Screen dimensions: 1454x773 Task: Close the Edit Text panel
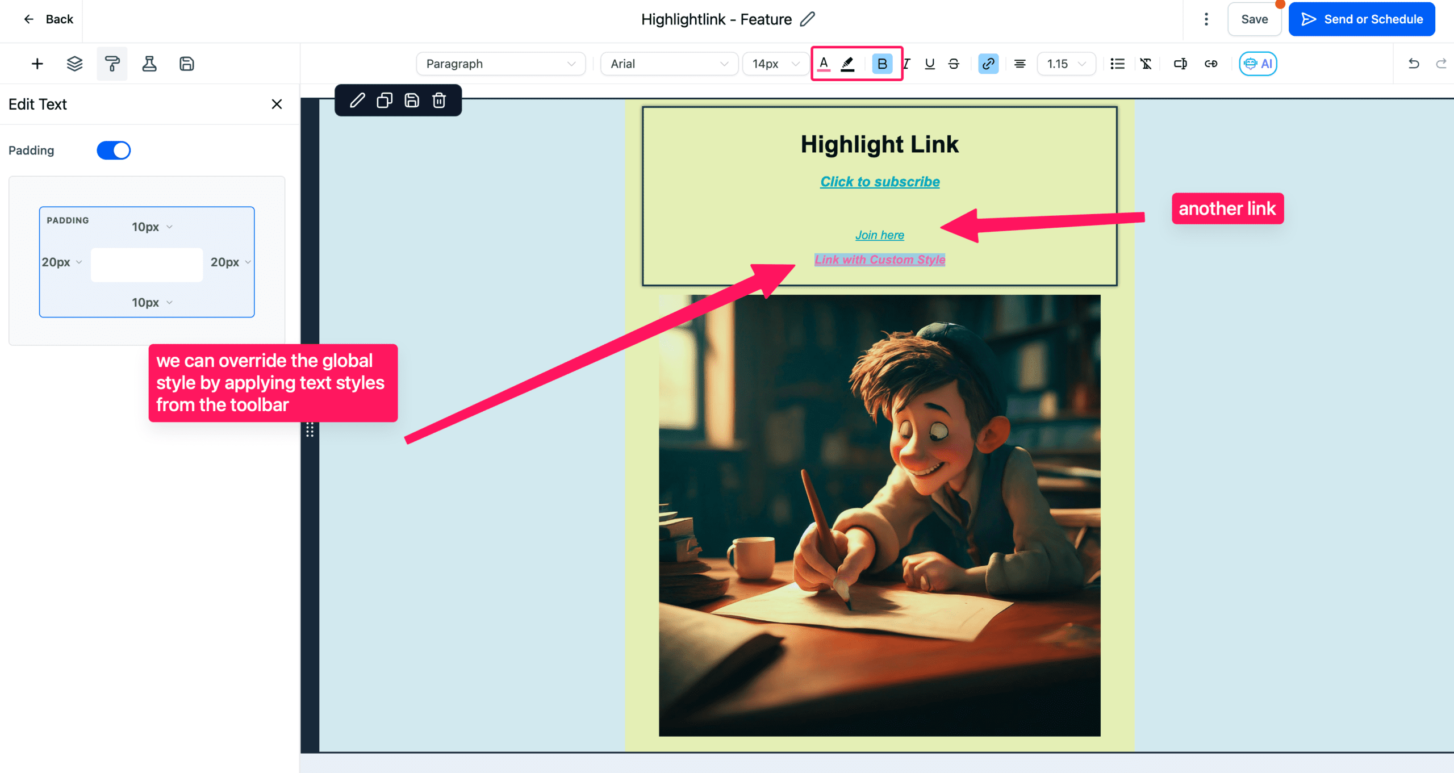click(277, 104)
